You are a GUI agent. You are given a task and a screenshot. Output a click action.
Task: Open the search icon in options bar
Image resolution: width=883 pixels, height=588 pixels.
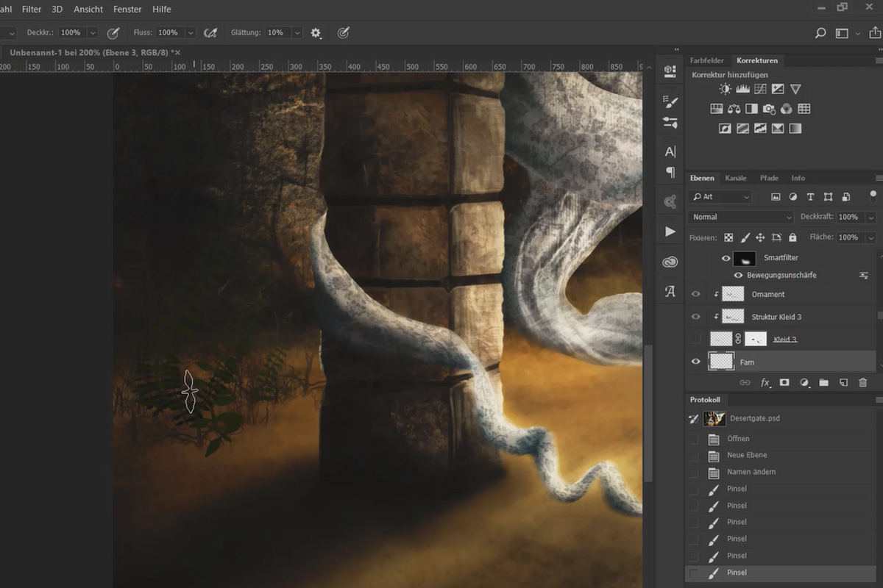coord(820,33)
